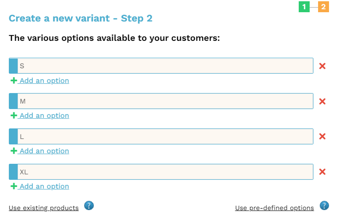
Task: Focus the text field containing S
Action: (165, 66)
